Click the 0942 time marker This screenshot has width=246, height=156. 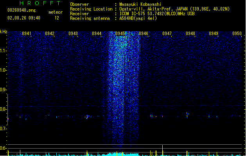(x=50, y=34)
